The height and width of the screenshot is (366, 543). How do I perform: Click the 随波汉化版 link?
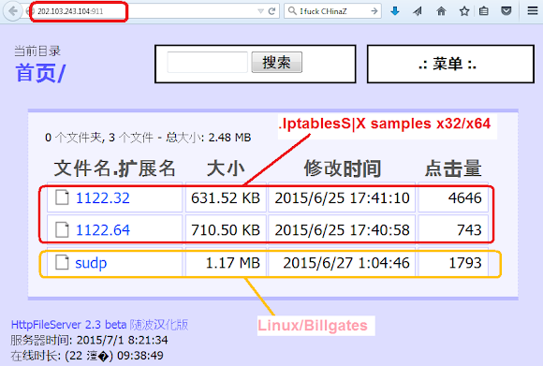[159, 325]
